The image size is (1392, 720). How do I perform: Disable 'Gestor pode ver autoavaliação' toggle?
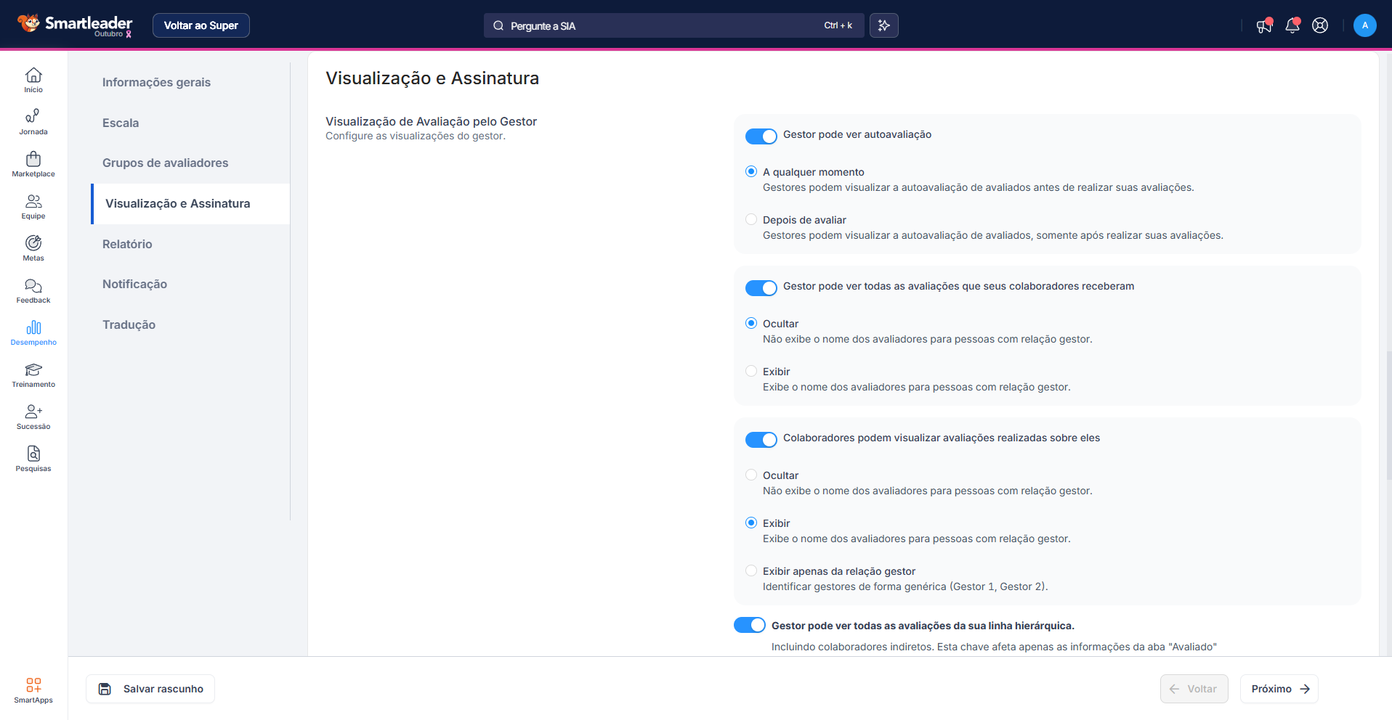[x=761, y=136]
